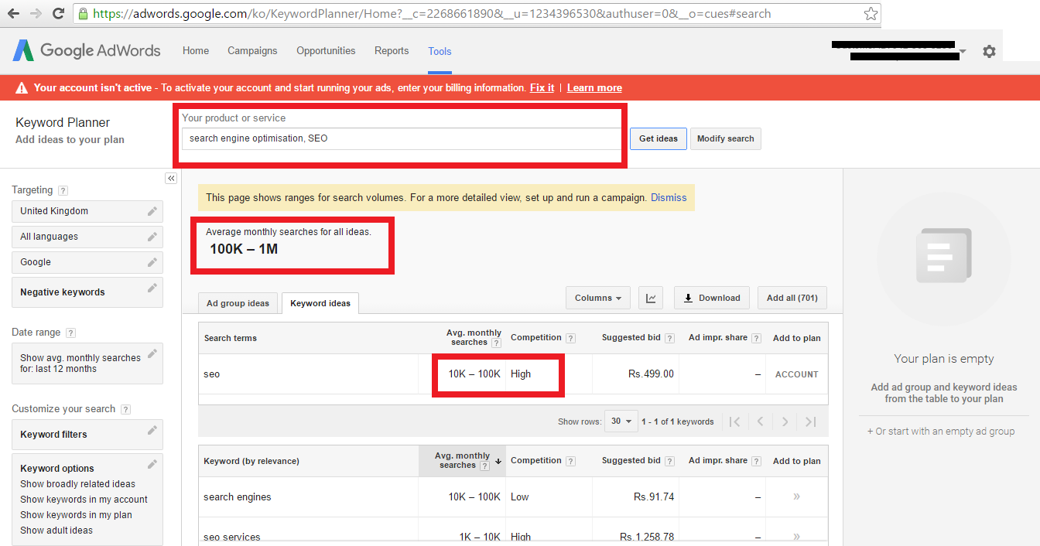Open the Columns dropdown

[598, 298]
